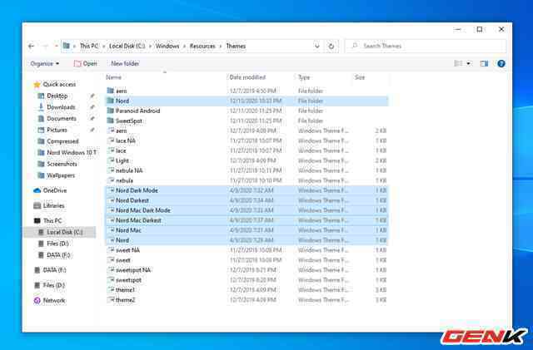Viewport: 533px width, 350px height.
Task: Select the Nord Dark Mode file icon
Action: coord(111,190)
